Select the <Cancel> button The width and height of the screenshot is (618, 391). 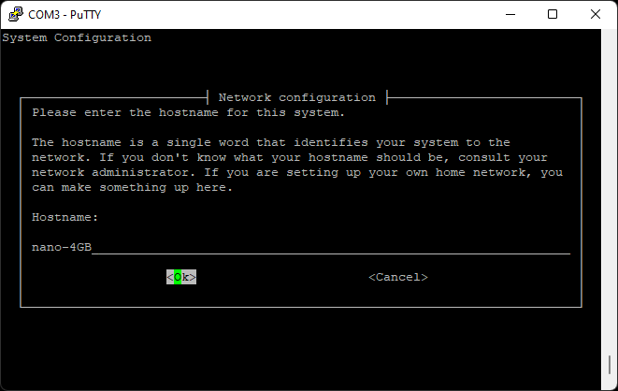tap(398, 277)
